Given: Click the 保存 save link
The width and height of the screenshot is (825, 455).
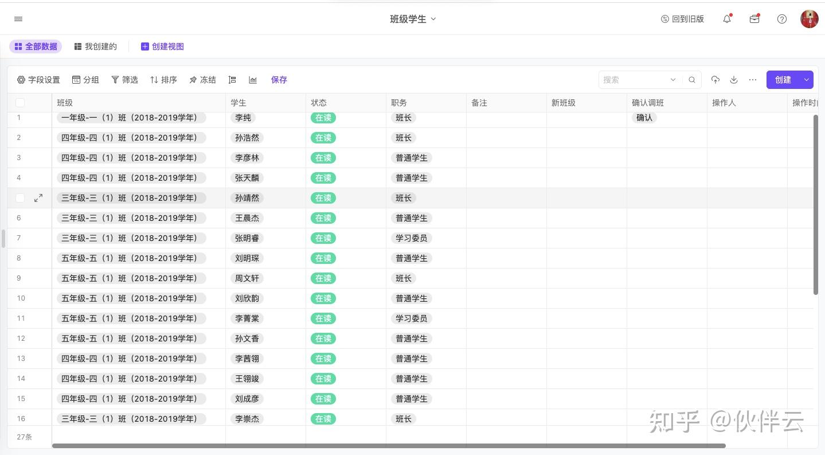Looking at the screenshot, I should (x=279, y=80).
